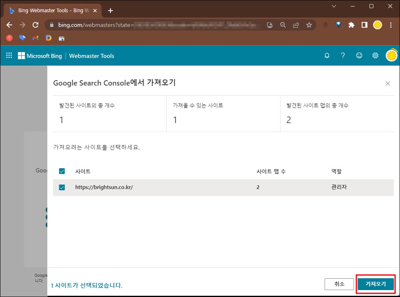Open the help question mark icon
Viewport: 400px width, 297px height.
(x=343, y=55)
